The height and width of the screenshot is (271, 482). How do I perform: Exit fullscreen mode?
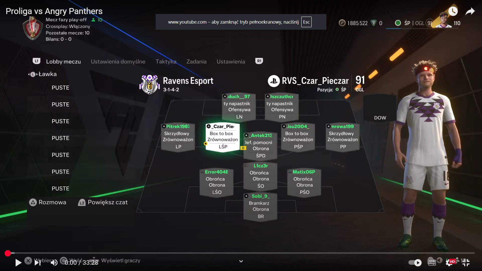click(x=466, y=262)
